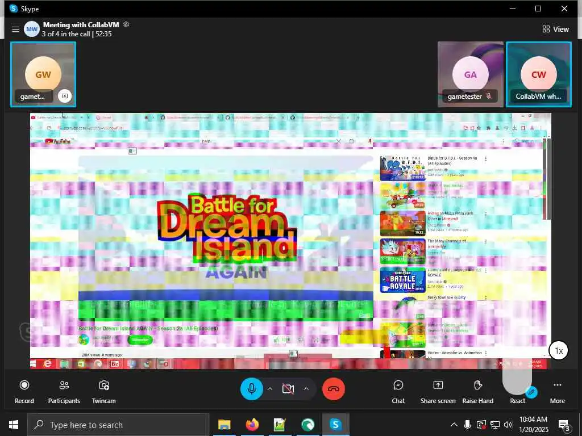
Task: Open the Skype hamburger menu
Action: pyautogui.click(x=15, y=29)
